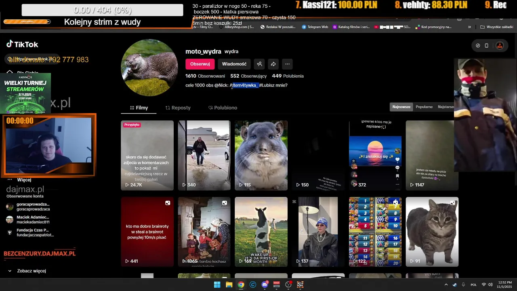Sort videos by Najstarsze
This screenshot has height=291, width=517.
[x=446, y=107]
